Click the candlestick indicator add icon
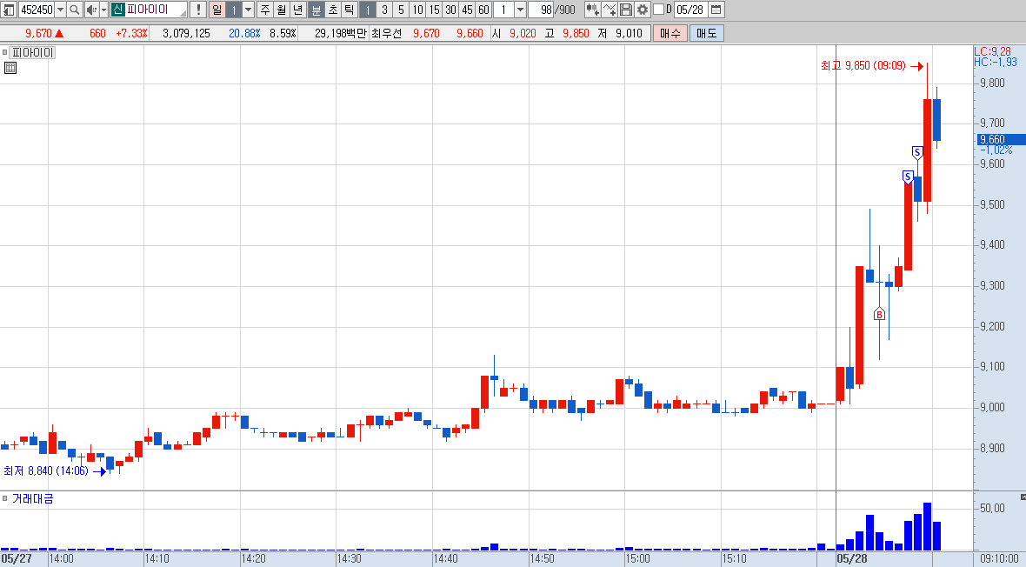 click(593, 10)
